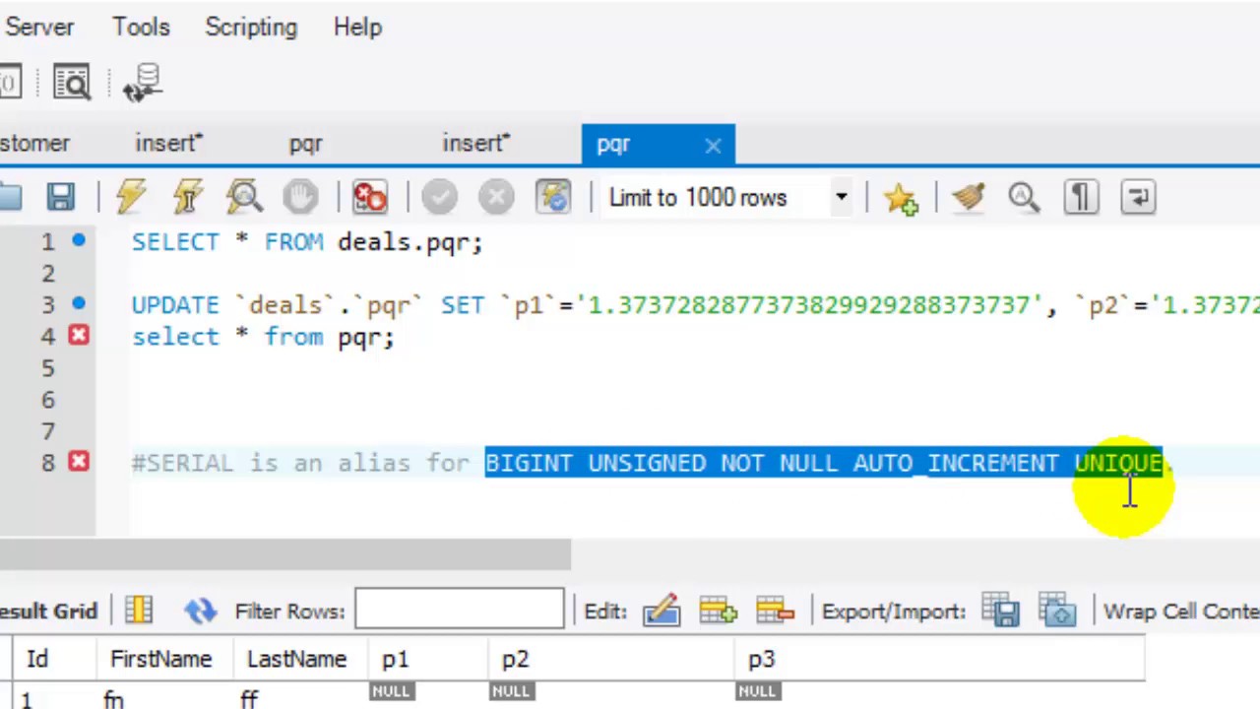
Task: Delete selected rows with the remove-row icon
Action: (776, 611)
